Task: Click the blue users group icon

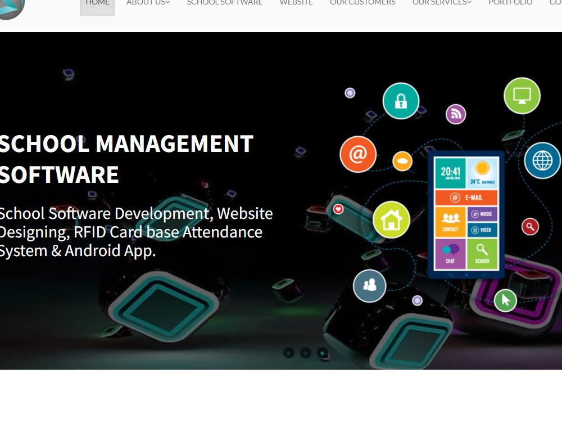Action: point(370,286)
